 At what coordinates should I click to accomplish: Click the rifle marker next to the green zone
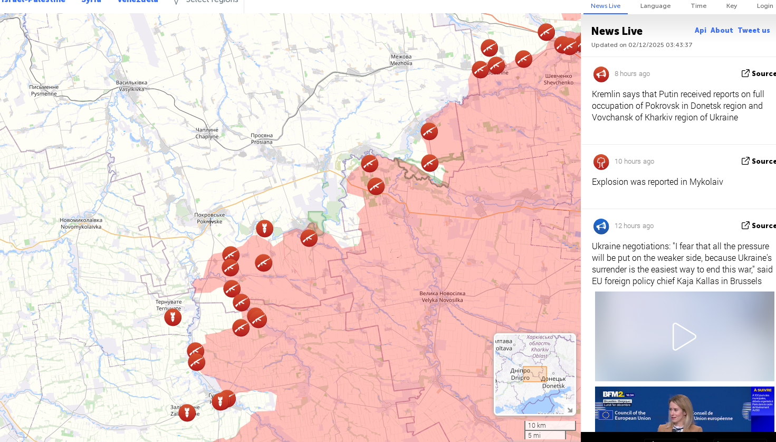pyautogui.click(x=309, y=238)
